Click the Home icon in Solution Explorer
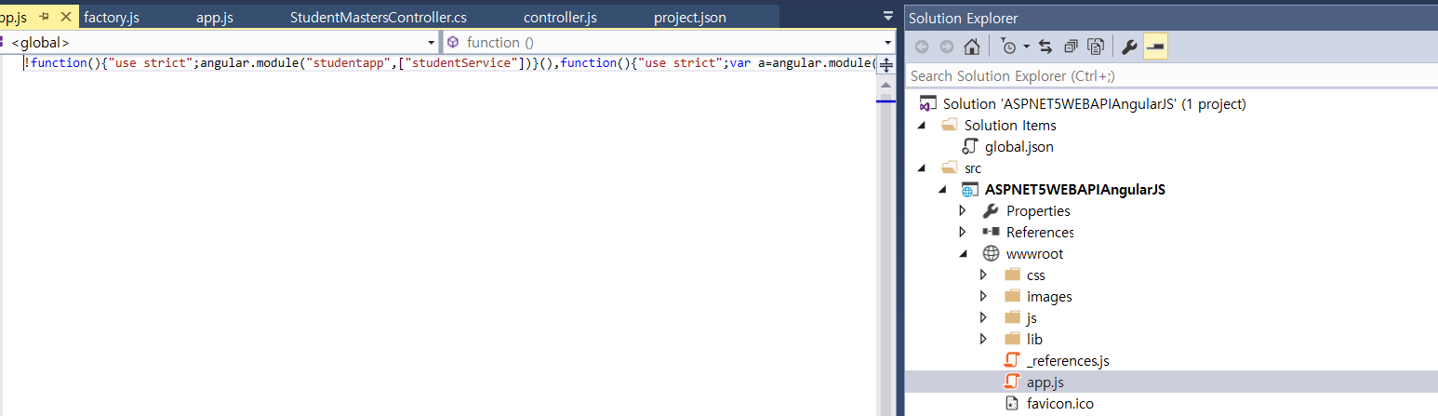 tap(972, 47)
